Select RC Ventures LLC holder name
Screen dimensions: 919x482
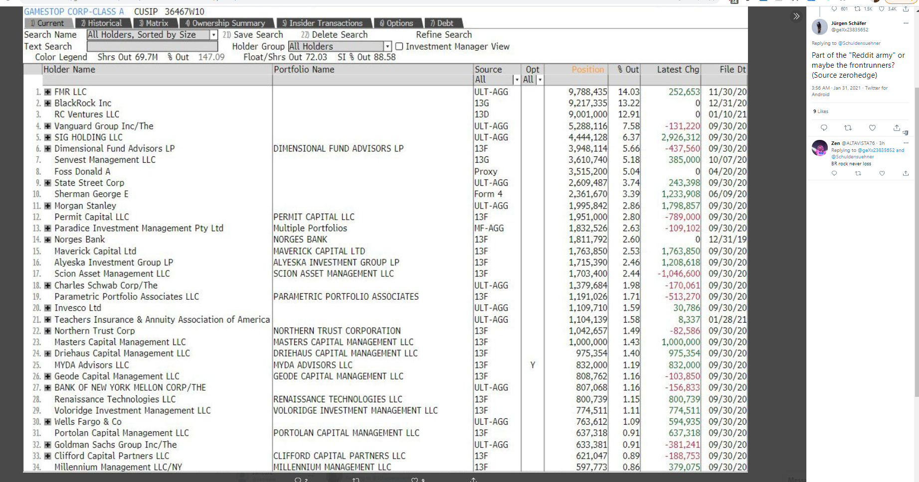click(x=87, y=115)
